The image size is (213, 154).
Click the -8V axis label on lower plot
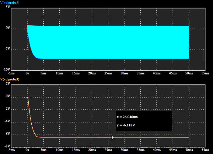pos(7,146)
